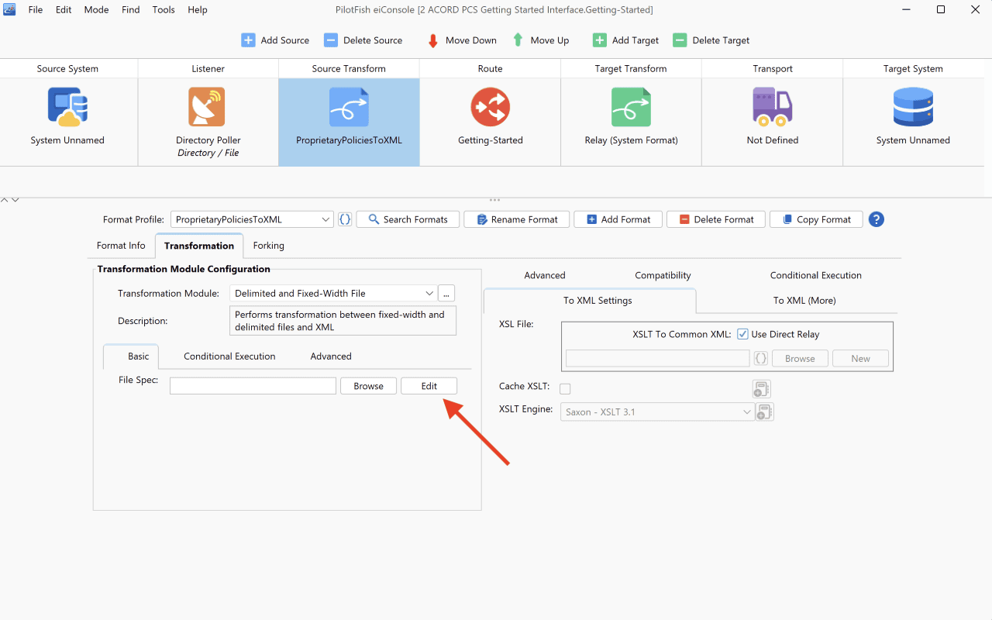Click the File Spec Edit button

[429, 386]
